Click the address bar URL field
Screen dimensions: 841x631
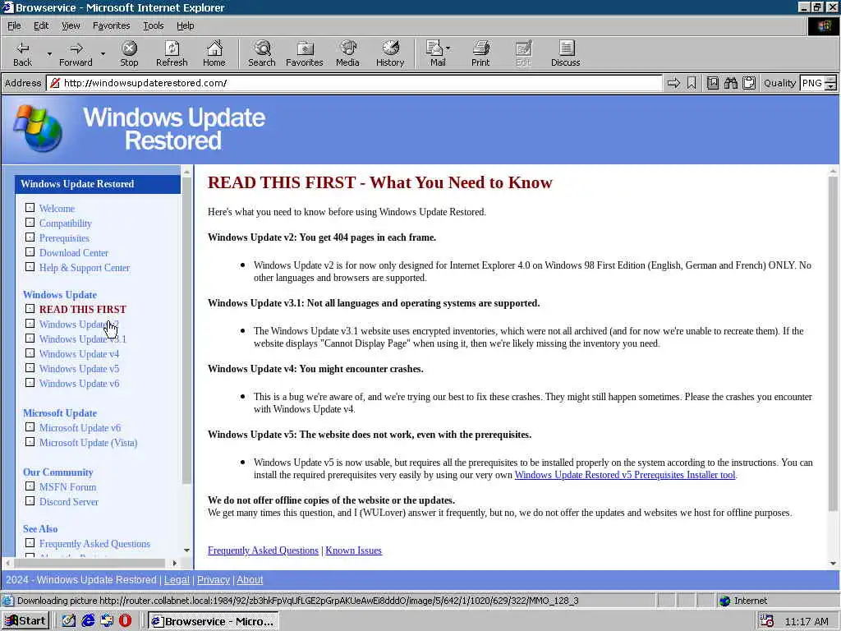tap(354, 83)
